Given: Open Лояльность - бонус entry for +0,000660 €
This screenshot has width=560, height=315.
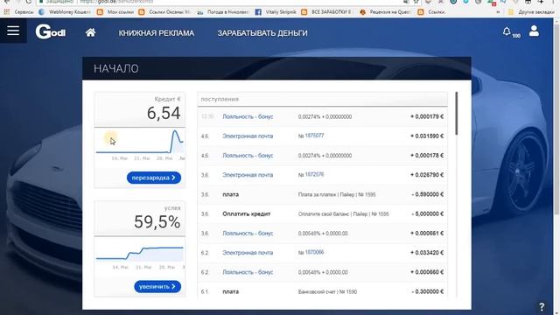Looking at the screenshot, I should click(x=248, y=272).
